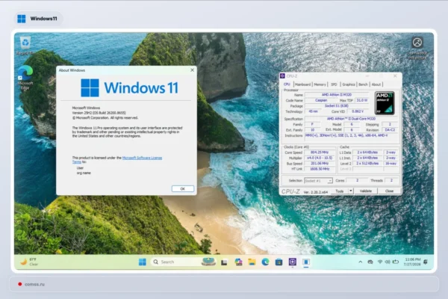Close the About Windows dialog

tap(193, 70)
